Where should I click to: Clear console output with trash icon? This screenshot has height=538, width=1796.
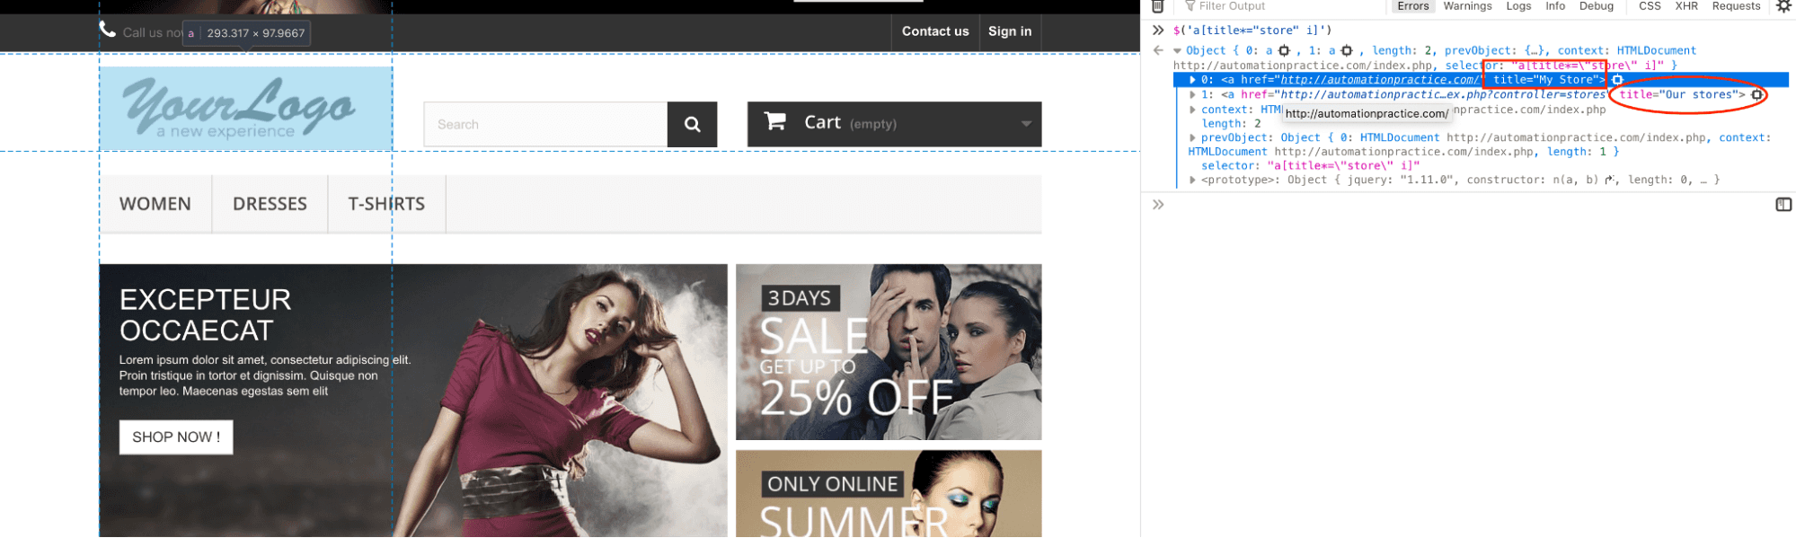point(1157,6)
